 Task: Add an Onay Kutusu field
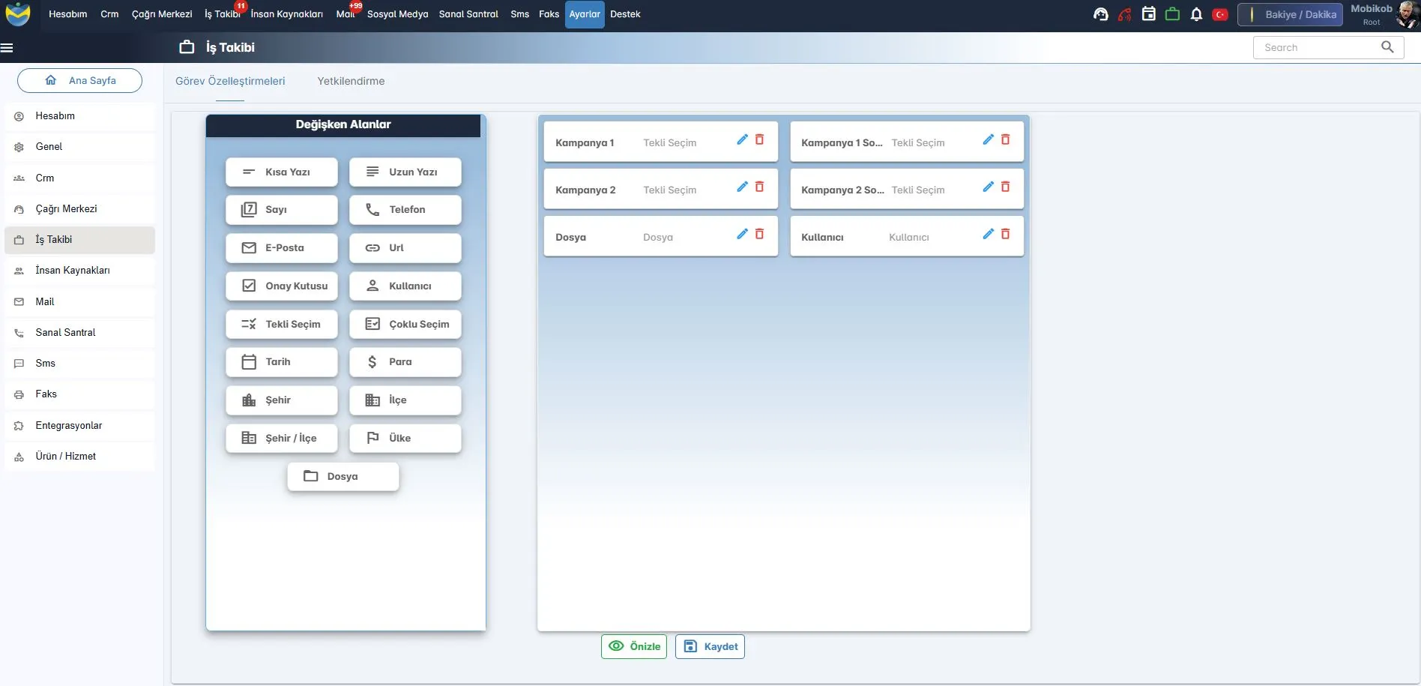click(282, 286)
